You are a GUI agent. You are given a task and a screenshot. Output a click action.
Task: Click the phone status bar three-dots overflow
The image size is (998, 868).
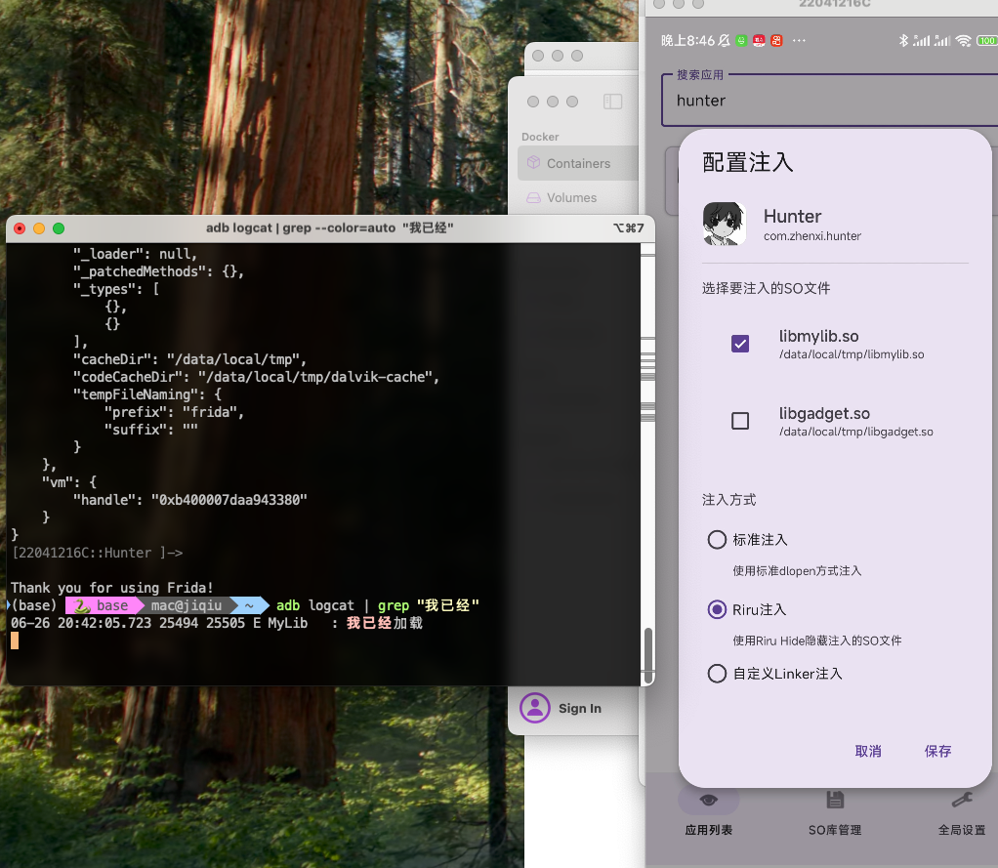click(799, 41)
